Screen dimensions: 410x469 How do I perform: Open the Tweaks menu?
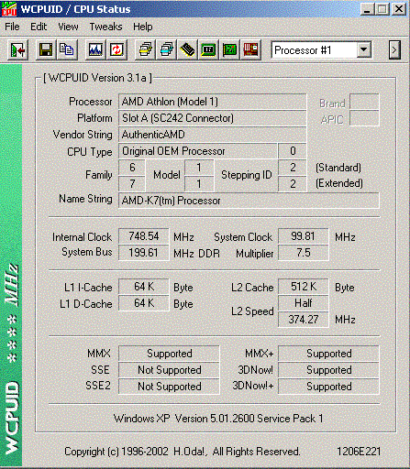105,27
